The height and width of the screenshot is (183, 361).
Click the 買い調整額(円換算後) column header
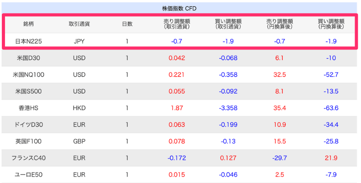click(x=331, y=24)
